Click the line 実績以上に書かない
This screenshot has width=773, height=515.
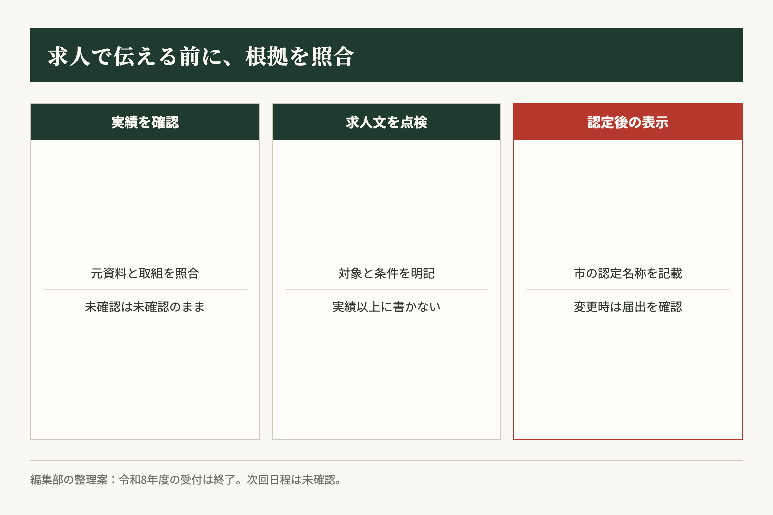386,307
